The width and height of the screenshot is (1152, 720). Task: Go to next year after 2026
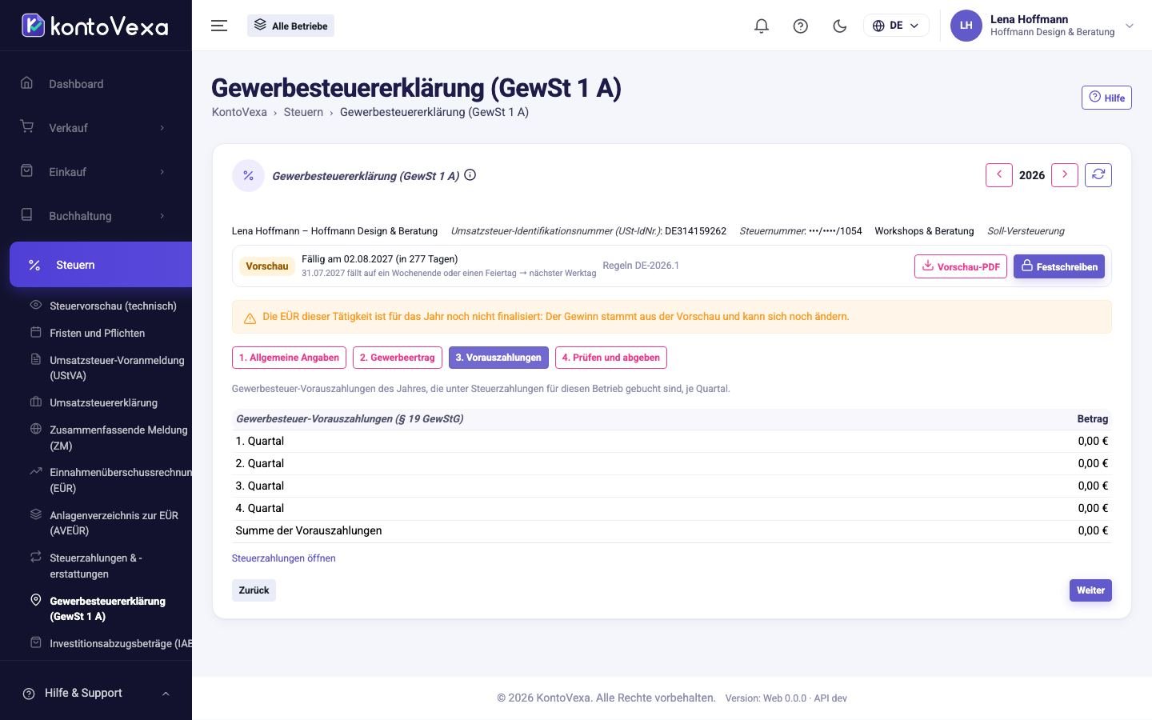pos(1065,175)
